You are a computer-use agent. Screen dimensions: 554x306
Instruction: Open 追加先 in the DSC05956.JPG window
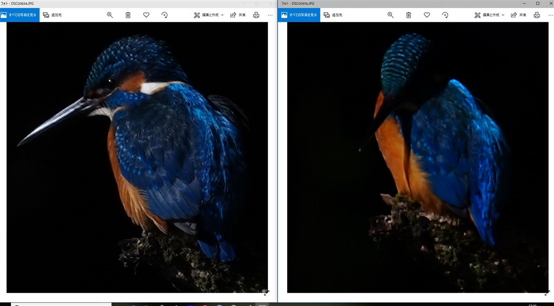[x=333, y=15]
